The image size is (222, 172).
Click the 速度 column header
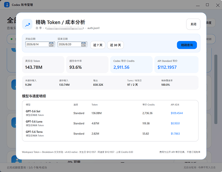point(76,105)
